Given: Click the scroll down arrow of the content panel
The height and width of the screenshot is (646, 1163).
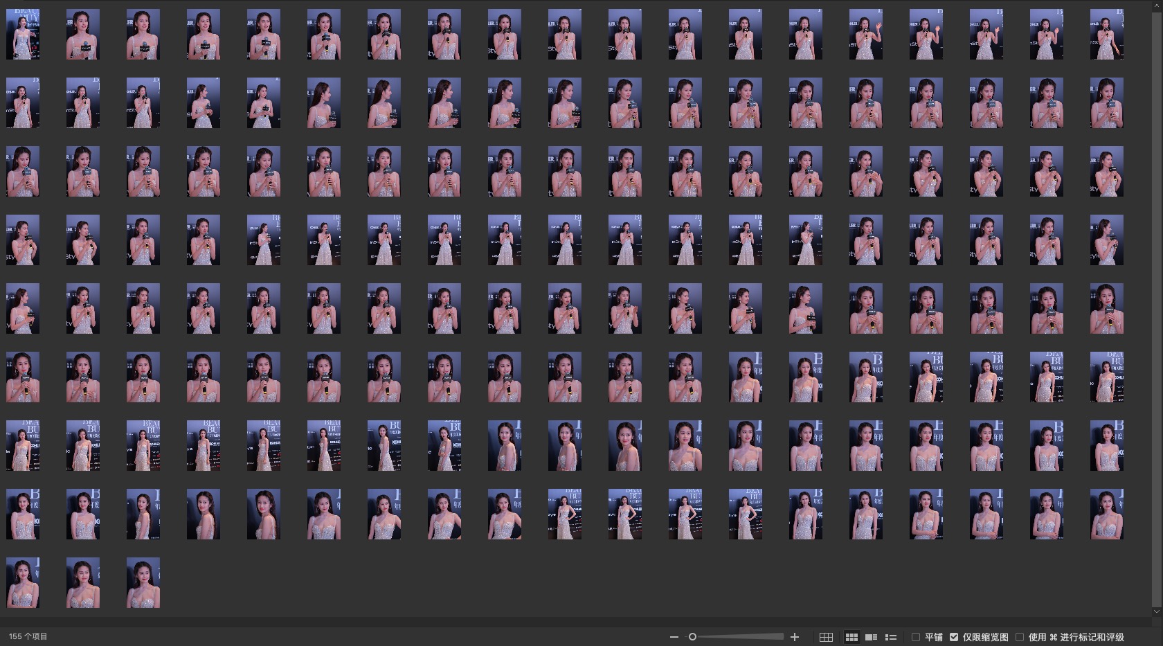Looking at the screenshot, I should (x=1156, y=611).
